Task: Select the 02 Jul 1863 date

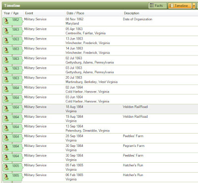Action: [74, 58]
